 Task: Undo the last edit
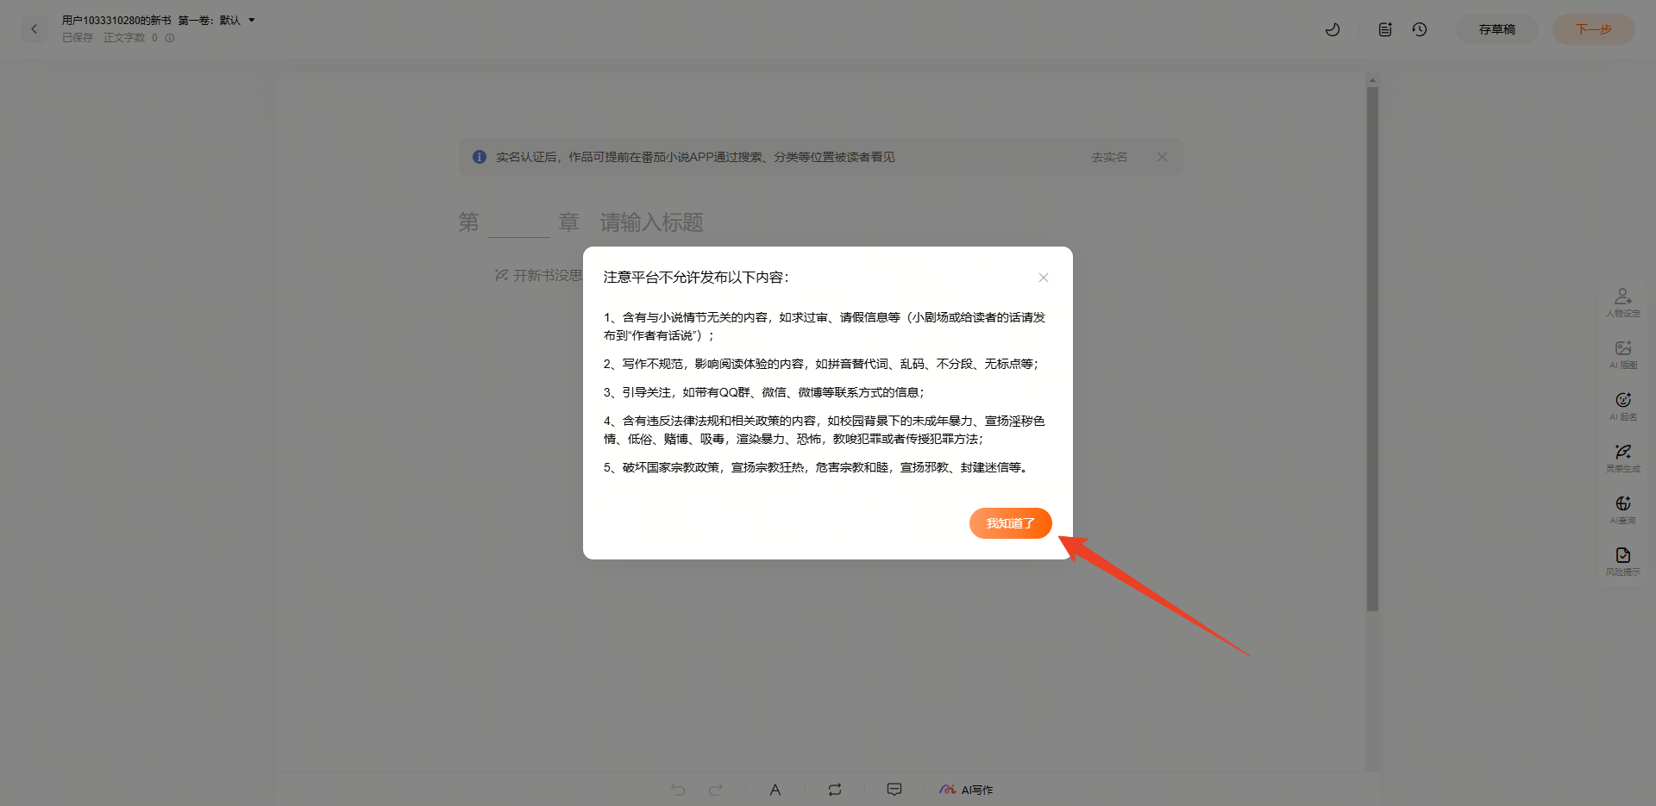(x=678, y=790)
